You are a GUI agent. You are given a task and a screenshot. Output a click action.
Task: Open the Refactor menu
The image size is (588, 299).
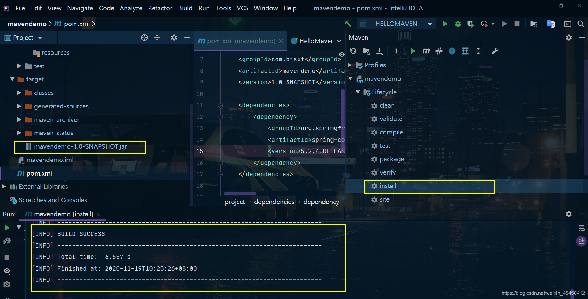click(160, 8)
